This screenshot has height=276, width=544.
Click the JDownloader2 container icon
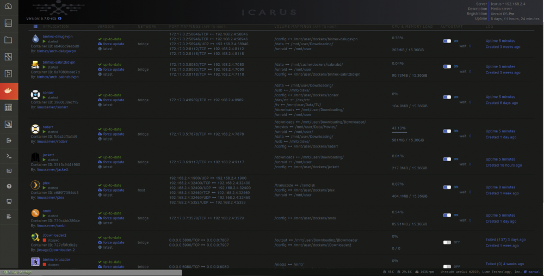pyautogui.click(x=35, y=237)
